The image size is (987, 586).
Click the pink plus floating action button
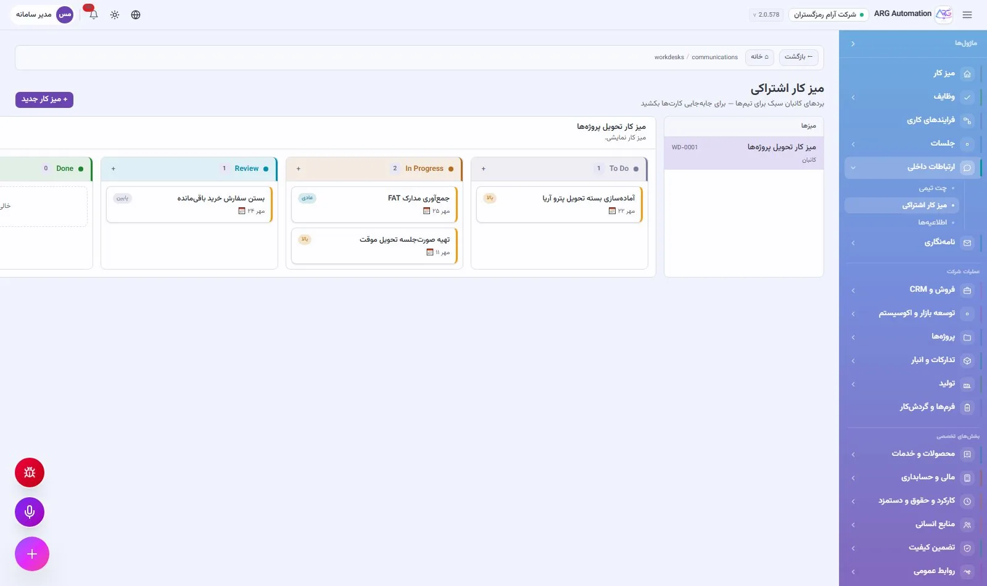pos(32,554)
